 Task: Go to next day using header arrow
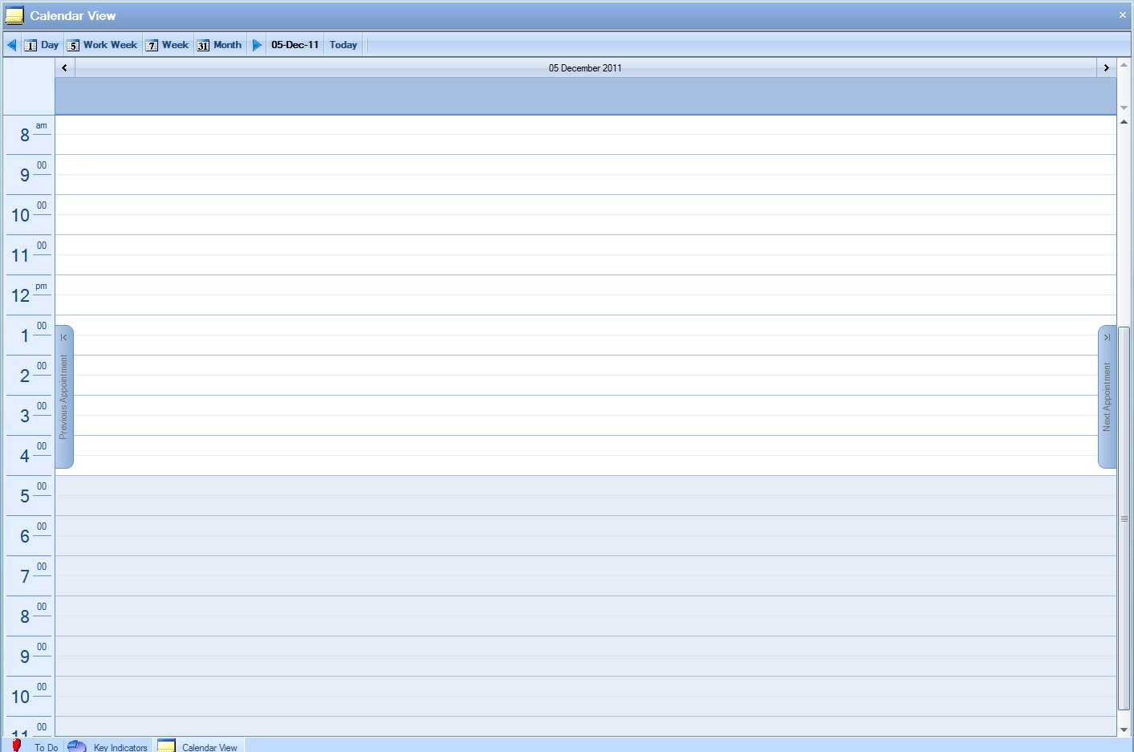coord(1106,68)
